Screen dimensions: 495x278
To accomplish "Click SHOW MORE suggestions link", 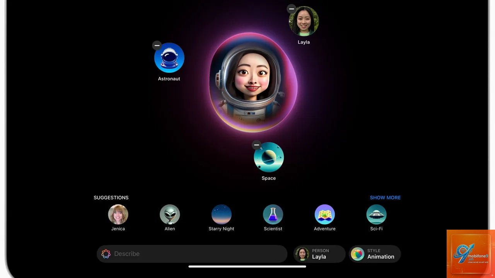I will pos(385,198).
